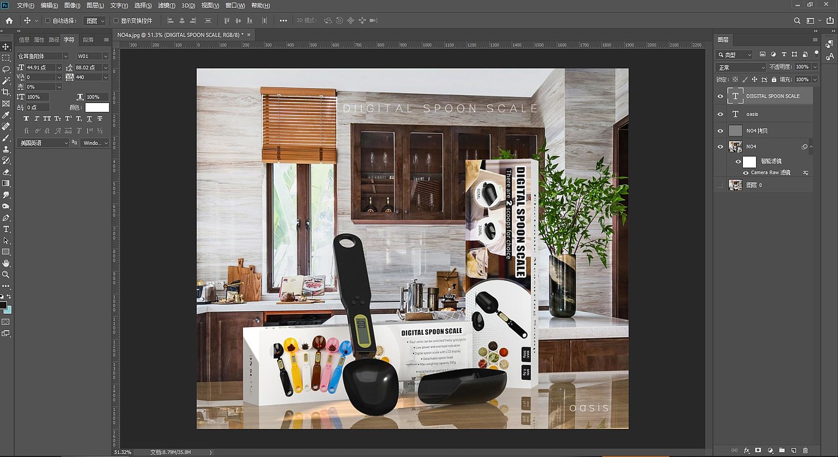Switch to the 段落 panel tab
838x457 pixels.
(88, 40)
